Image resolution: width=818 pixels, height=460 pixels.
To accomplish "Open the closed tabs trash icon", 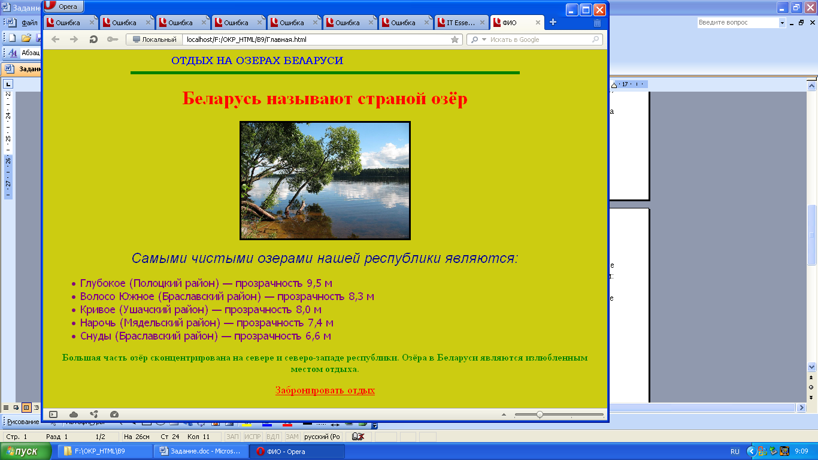I will point(597,23).
